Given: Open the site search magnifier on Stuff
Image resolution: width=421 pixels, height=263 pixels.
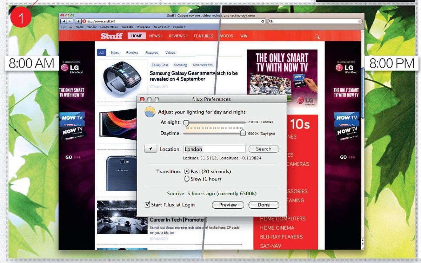Looking at the screenshot, I should [x=317, y=37].
